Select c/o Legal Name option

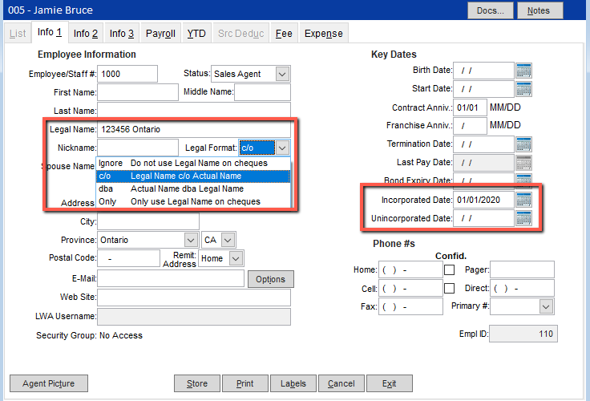(x=193, y=176)
